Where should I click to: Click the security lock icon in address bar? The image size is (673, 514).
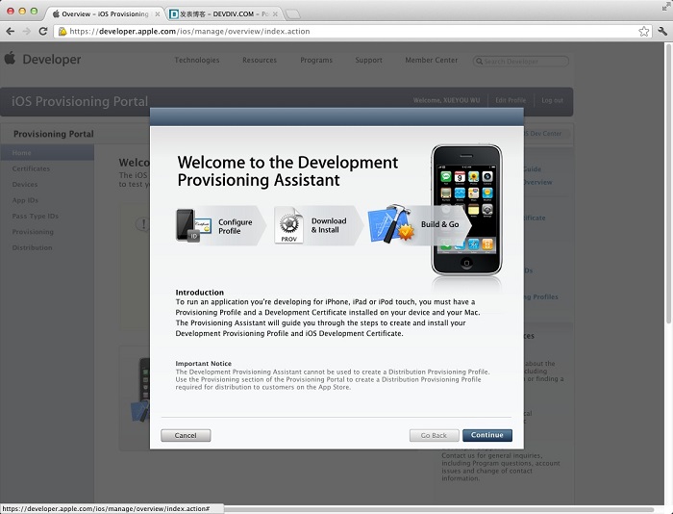point(62,32)
